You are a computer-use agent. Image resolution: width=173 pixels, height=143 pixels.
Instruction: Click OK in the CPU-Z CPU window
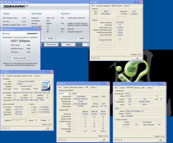click(48, 128)
